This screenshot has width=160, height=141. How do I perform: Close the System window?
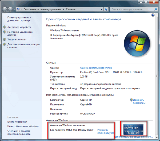(154, 2)
